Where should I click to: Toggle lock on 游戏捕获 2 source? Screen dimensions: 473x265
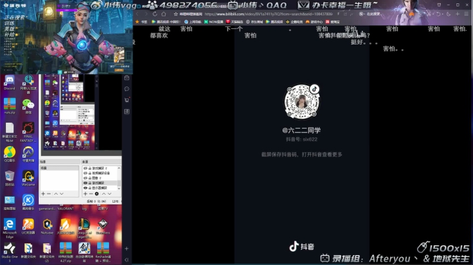[89, 169]
